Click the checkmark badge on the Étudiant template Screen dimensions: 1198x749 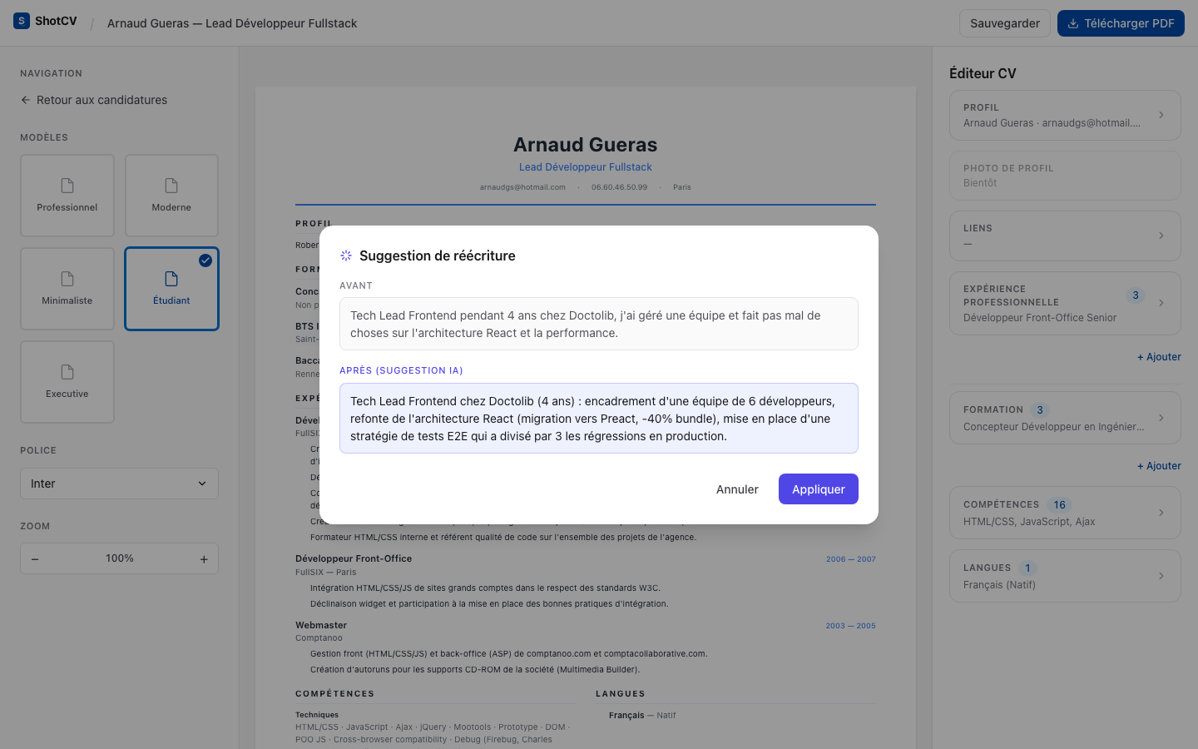[x=205, y=260]
